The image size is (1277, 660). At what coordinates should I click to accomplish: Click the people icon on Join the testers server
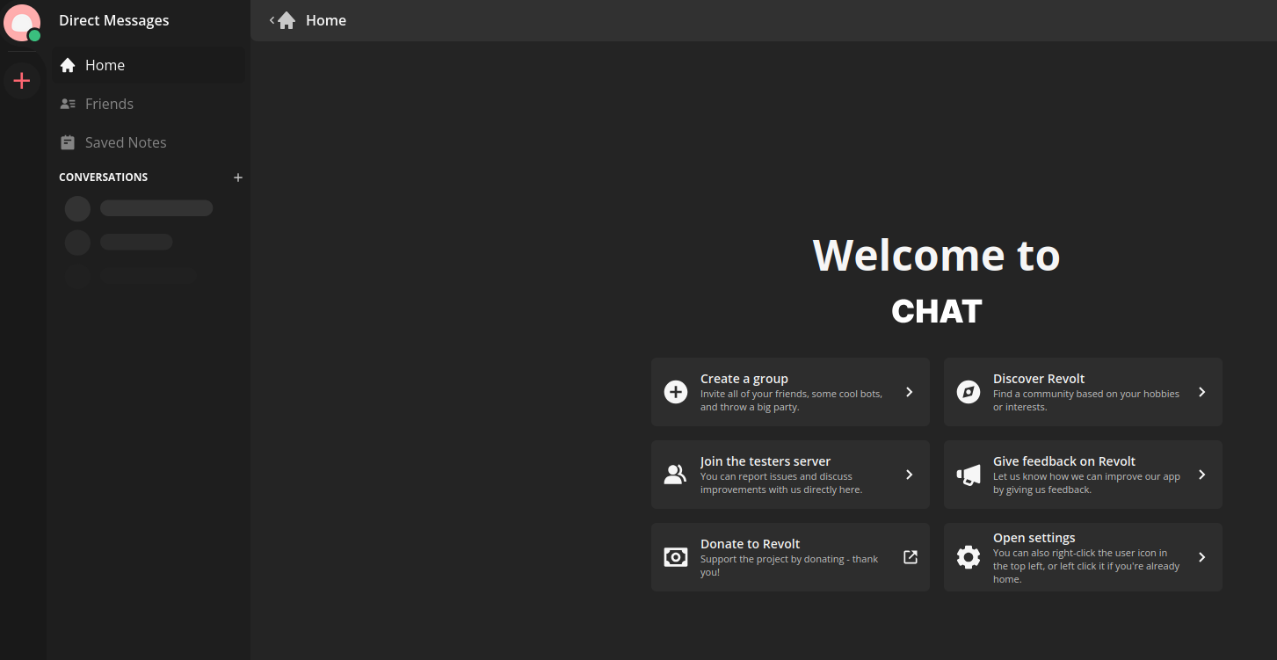click(676, 475)
